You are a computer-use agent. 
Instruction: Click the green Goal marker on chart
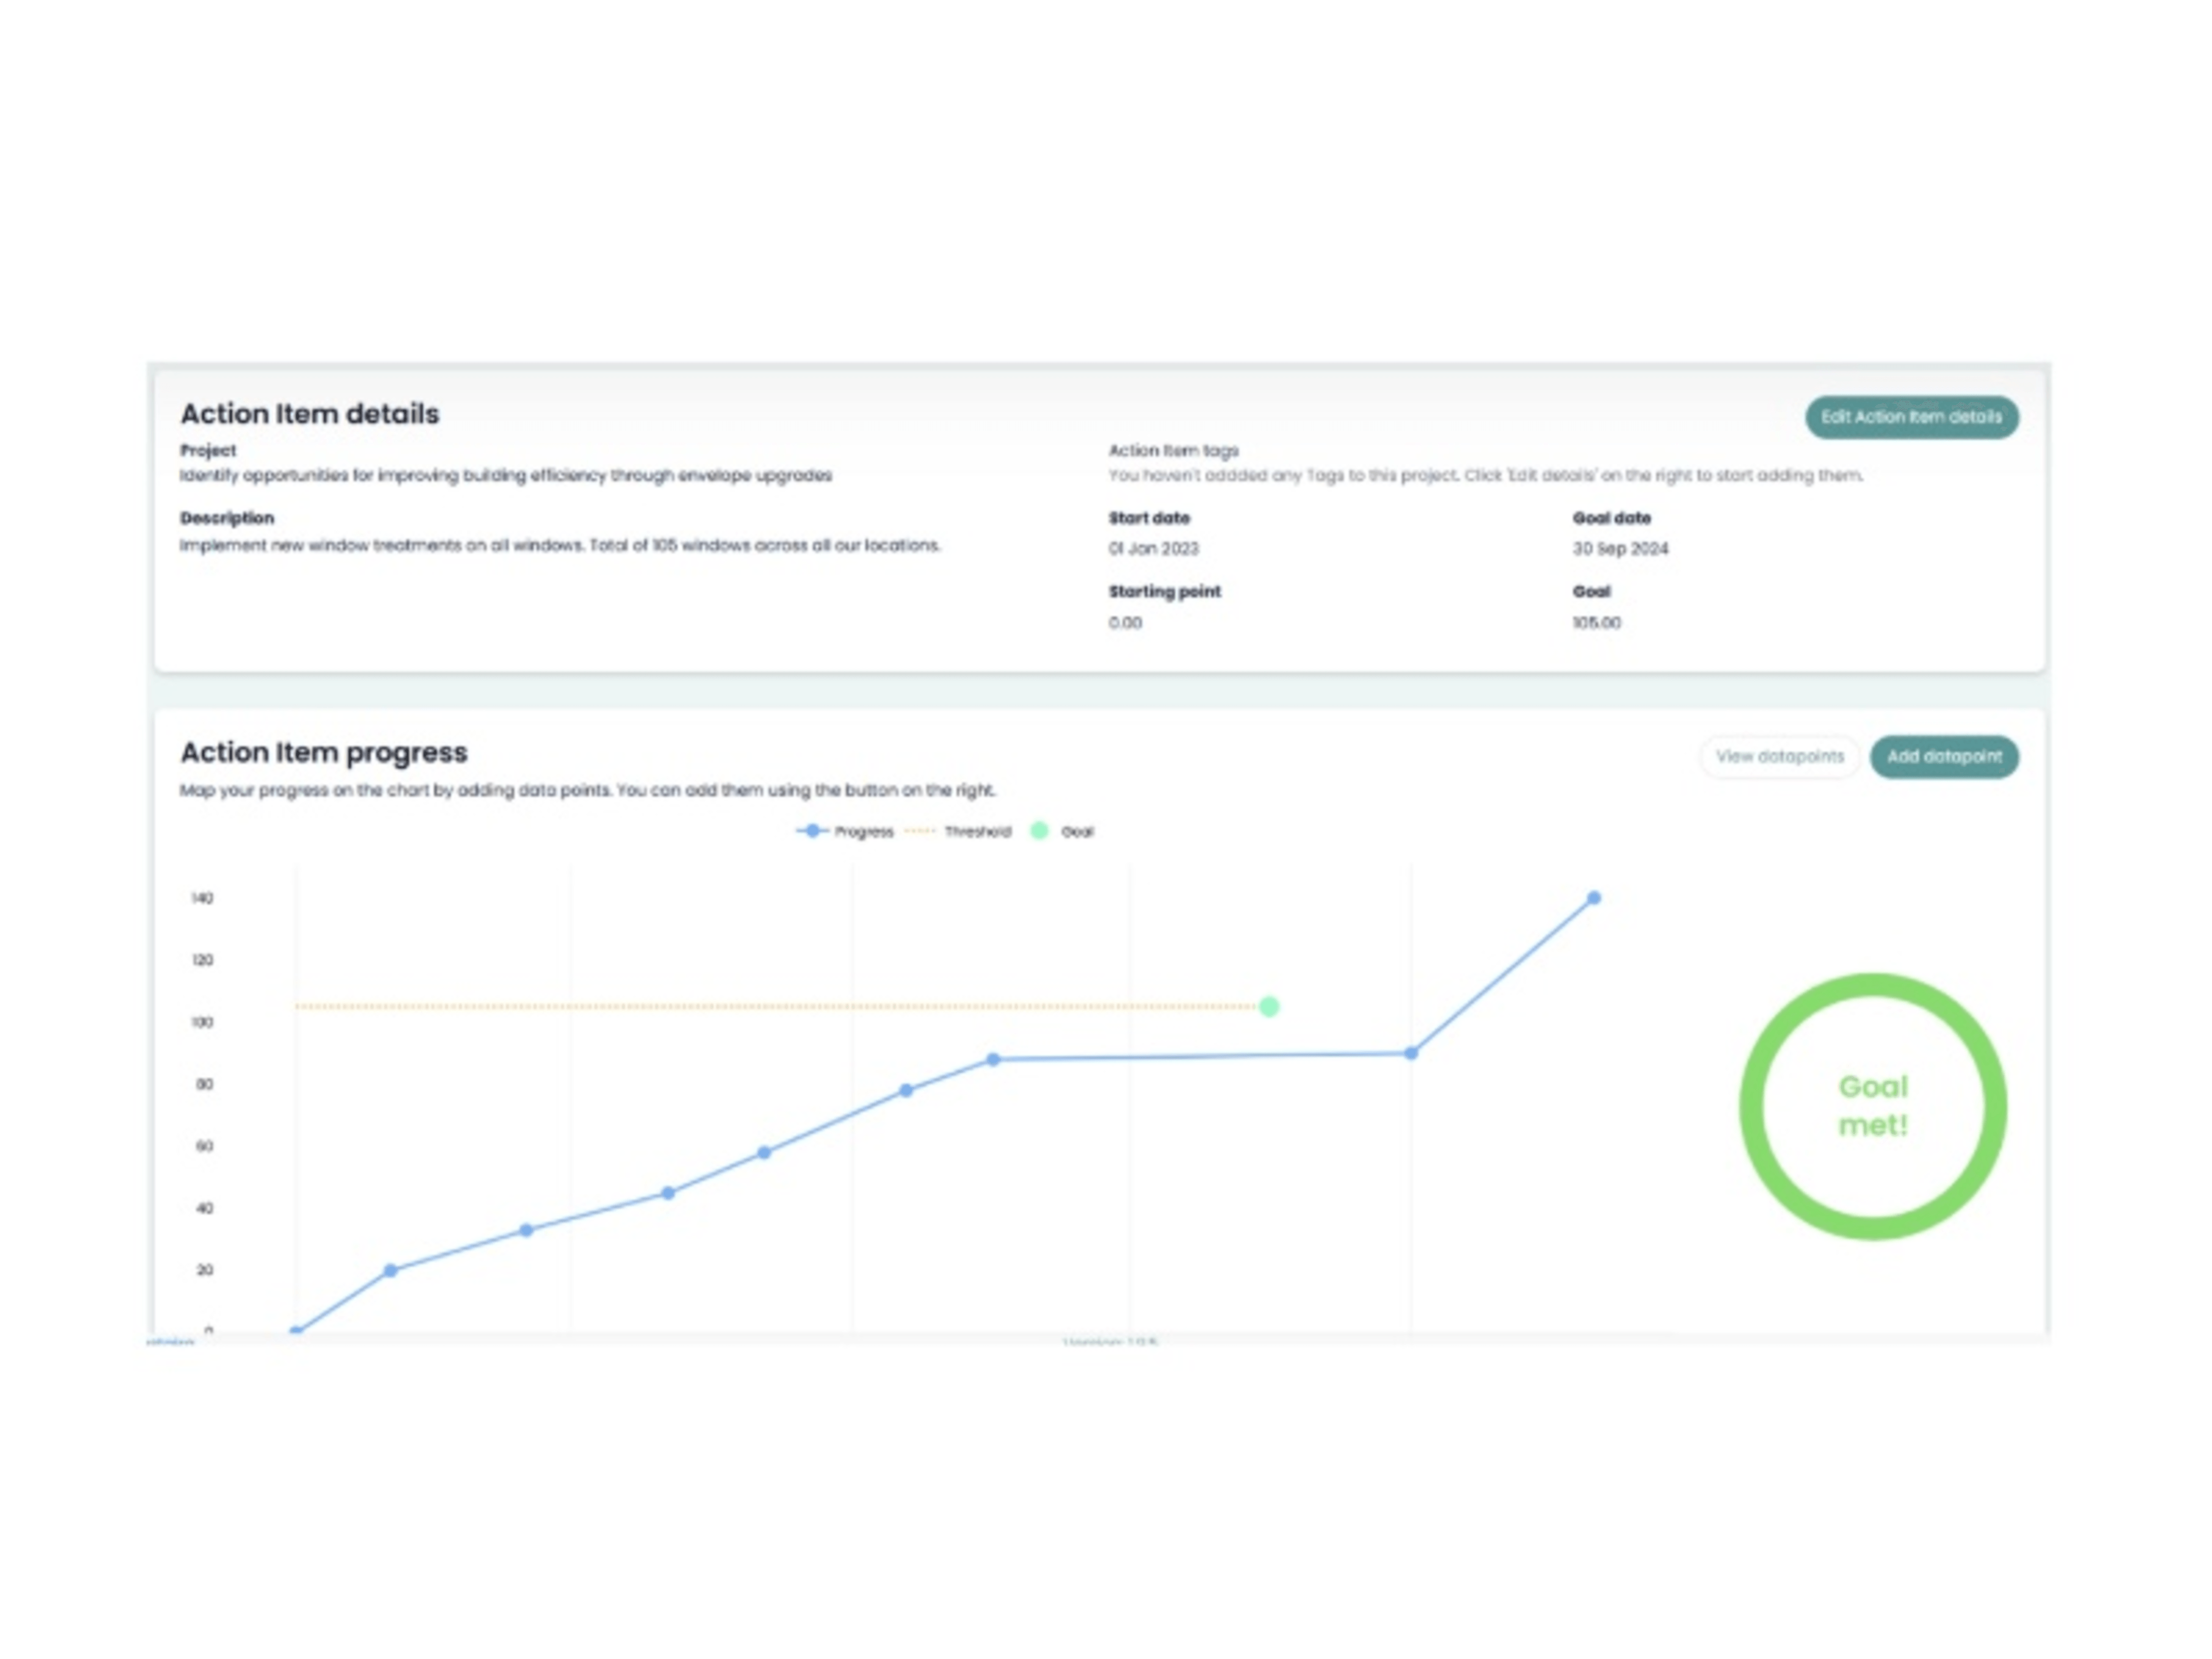coord(1268,1006)
